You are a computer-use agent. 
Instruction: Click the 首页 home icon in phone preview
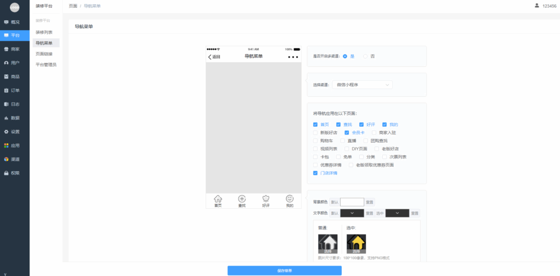click(218, 199)
